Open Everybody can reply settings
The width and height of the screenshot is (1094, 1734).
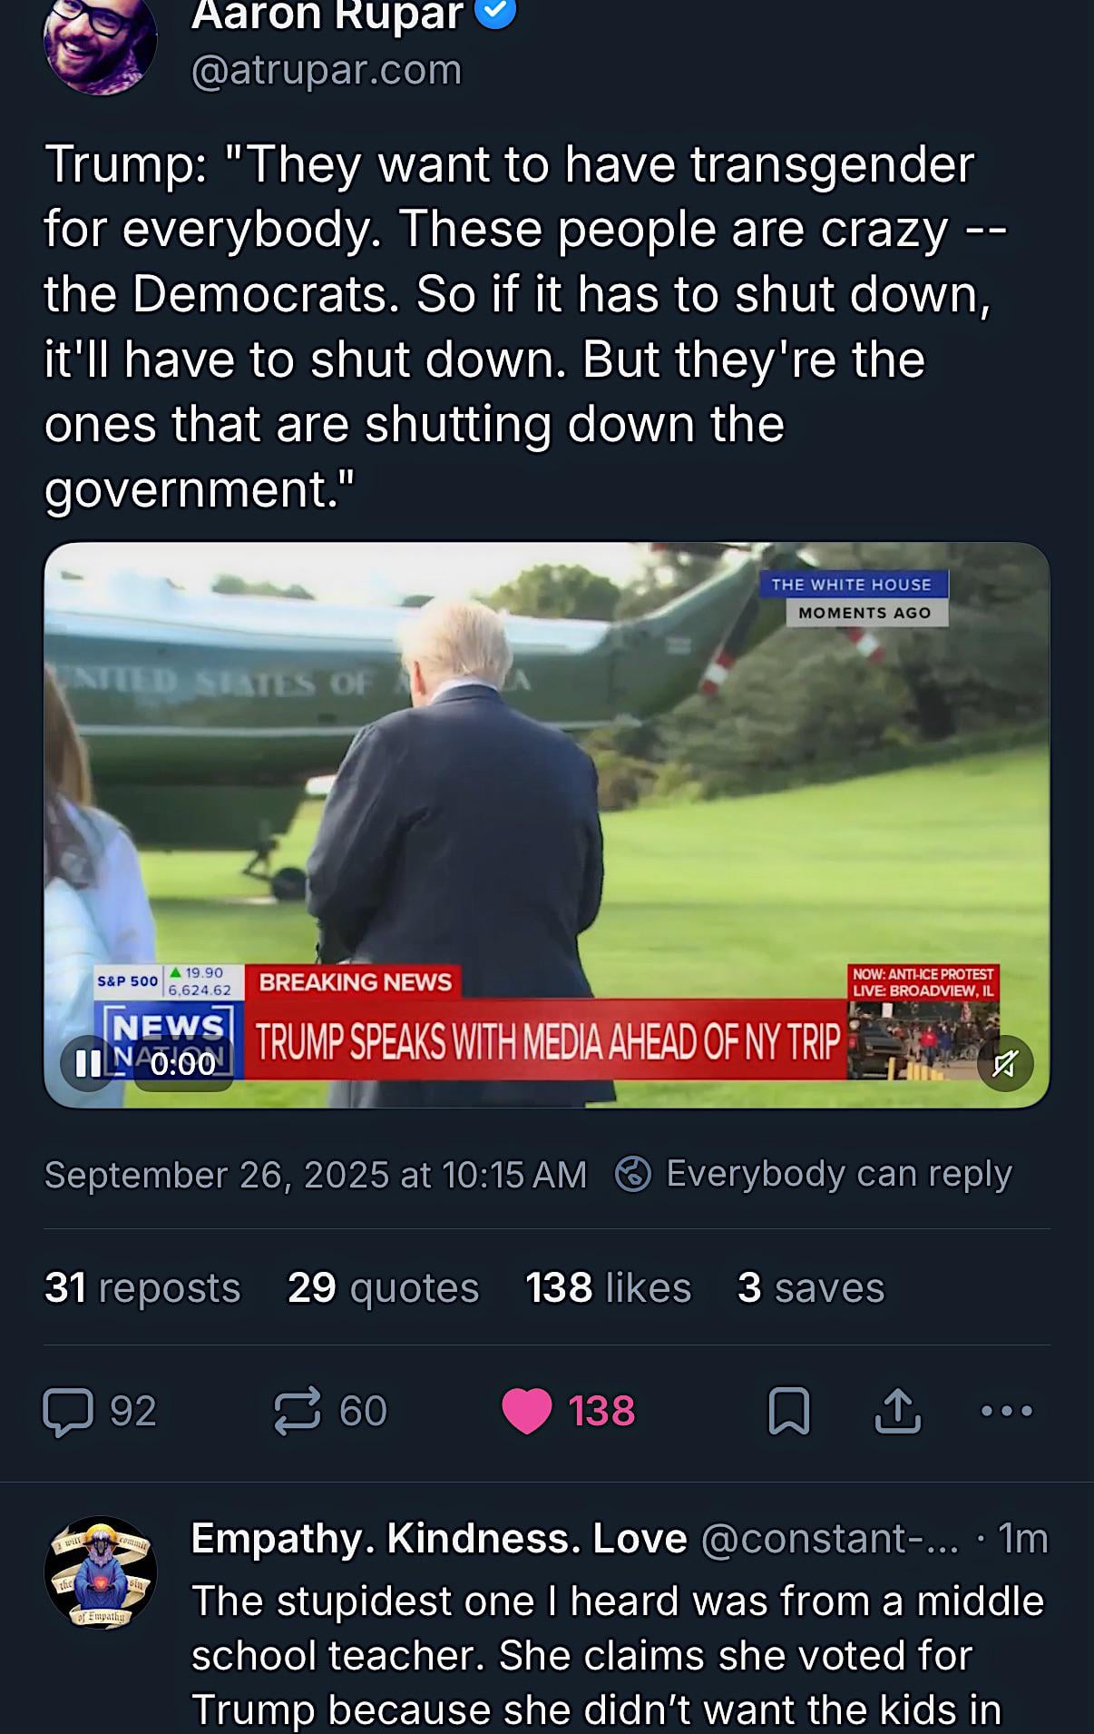pos(839,1174)
